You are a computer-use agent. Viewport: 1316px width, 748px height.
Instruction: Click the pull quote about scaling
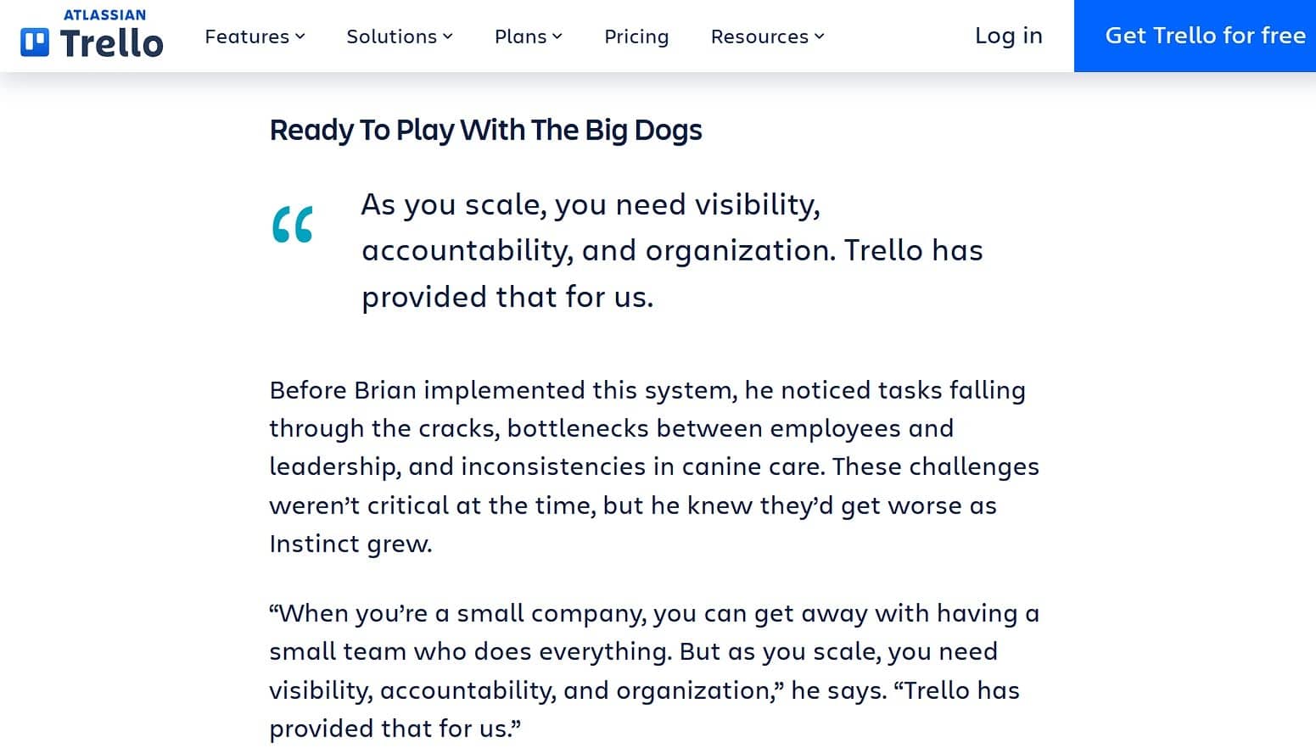pos(672,250)
